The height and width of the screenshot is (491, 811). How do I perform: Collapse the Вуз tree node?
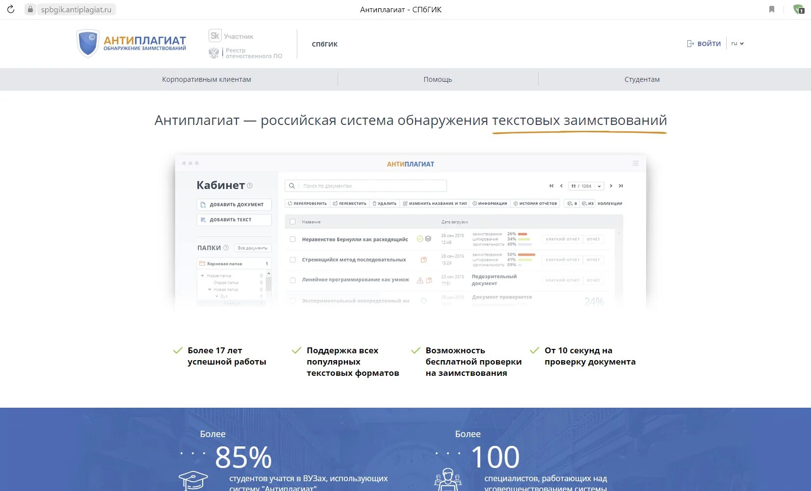(217, 296)
